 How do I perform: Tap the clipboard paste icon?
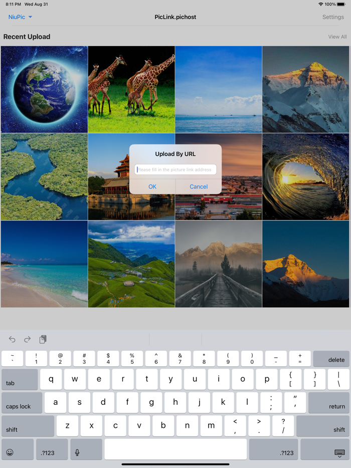(43, 339)
